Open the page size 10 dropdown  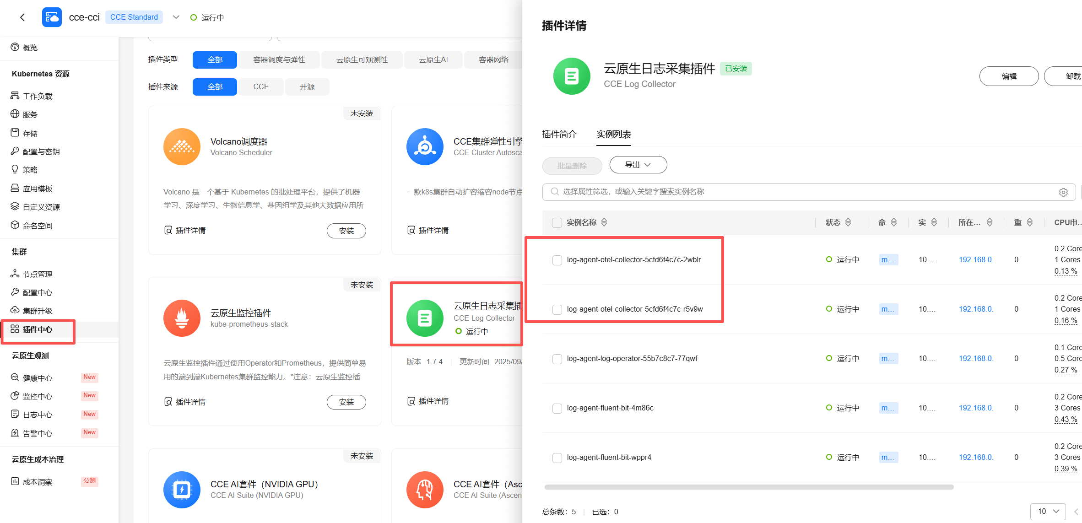pyautogui.click(x=1048, y=511)
